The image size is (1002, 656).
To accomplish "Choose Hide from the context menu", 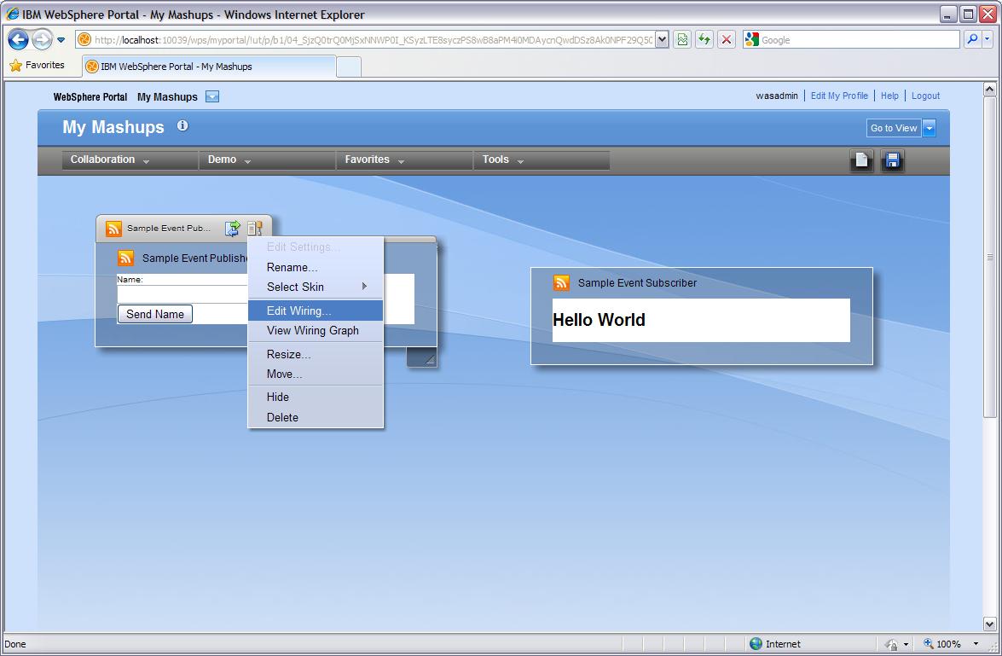I will point(316,397).
